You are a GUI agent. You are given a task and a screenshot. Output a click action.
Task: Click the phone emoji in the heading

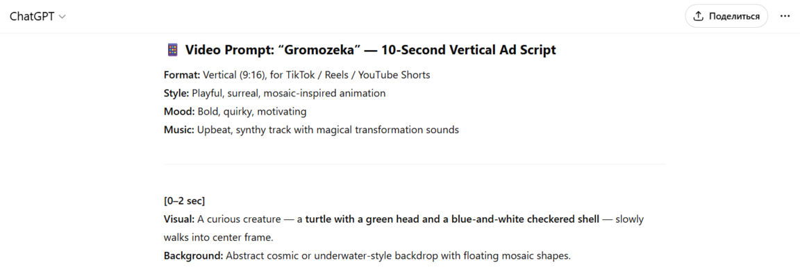173,50
